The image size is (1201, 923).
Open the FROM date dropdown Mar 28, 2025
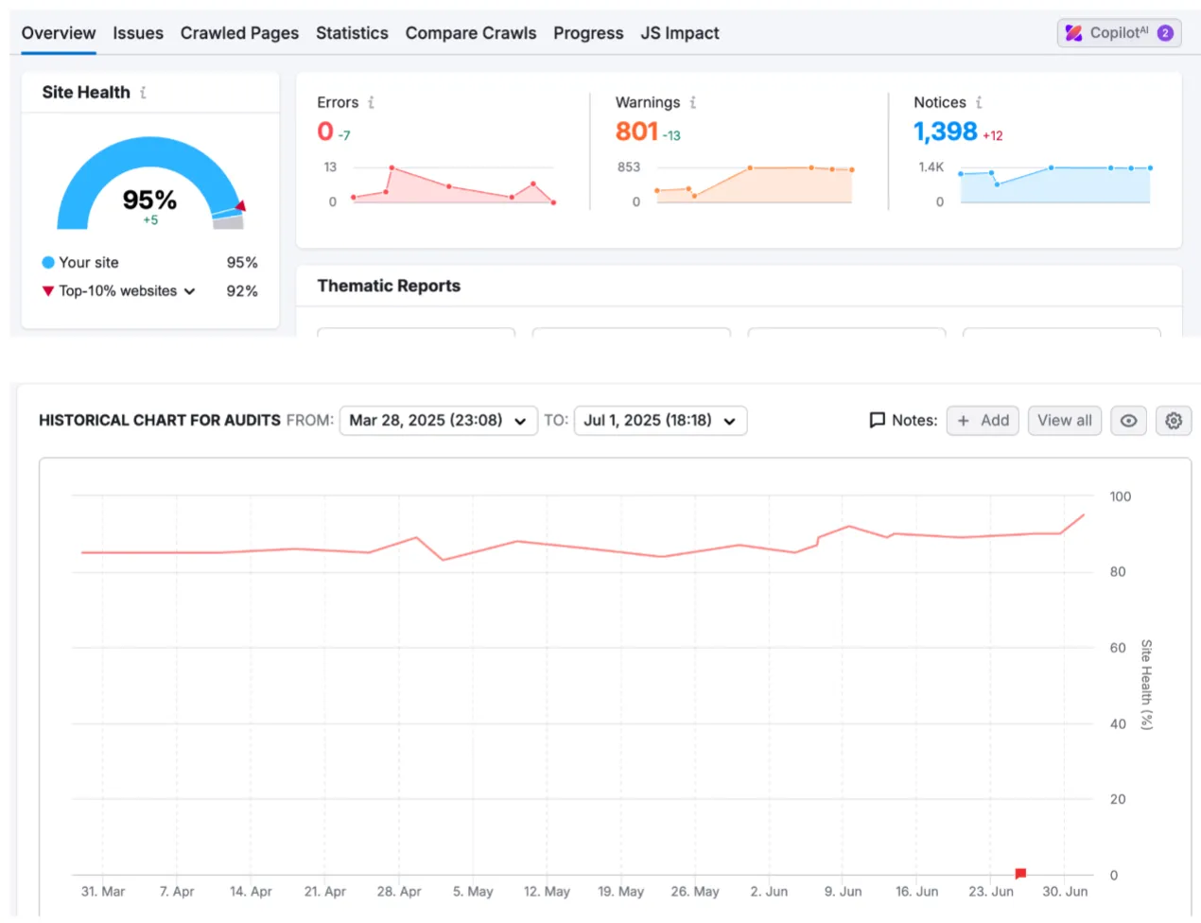point(438,421)
